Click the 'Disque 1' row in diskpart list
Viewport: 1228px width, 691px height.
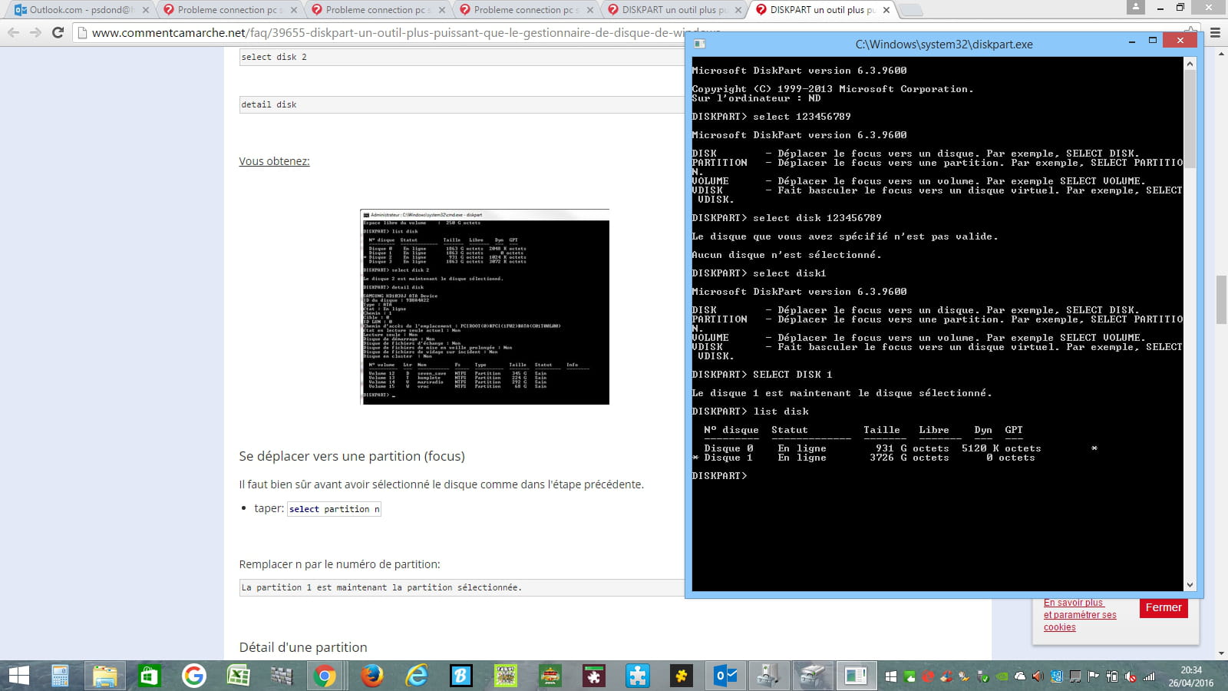pos(863,458)
